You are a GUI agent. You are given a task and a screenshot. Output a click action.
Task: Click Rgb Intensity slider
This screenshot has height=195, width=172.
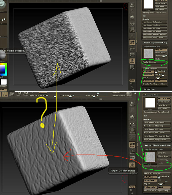pos(43,95)
